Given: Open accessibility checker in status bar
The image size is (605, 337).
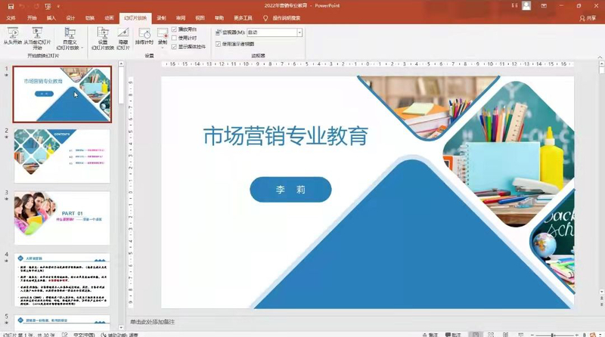Looking at the screenshot, I should coord(119,335).
